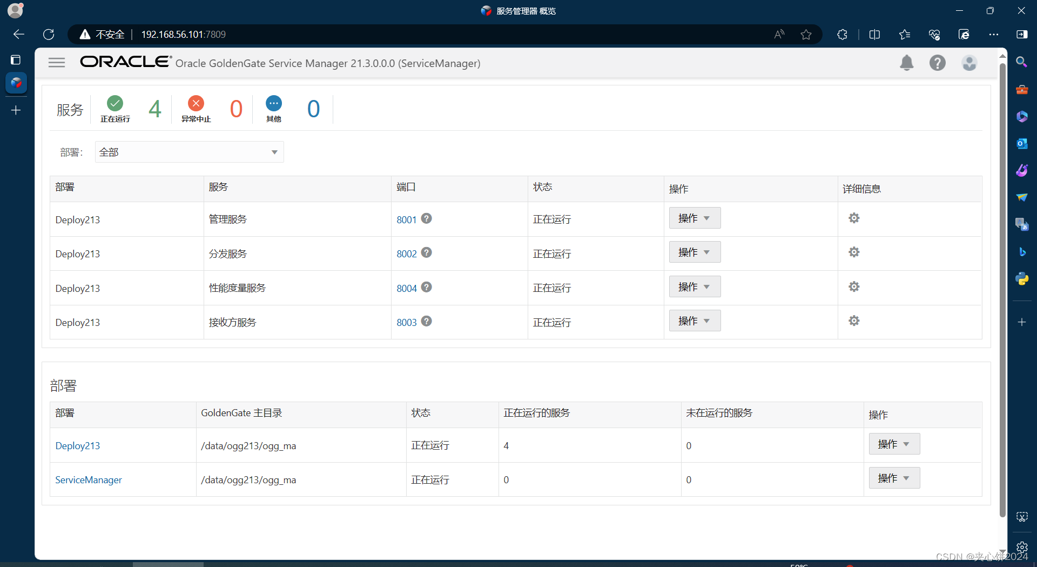Open port 8001 link
This screenshot has width=1037, height=567.
407,219
